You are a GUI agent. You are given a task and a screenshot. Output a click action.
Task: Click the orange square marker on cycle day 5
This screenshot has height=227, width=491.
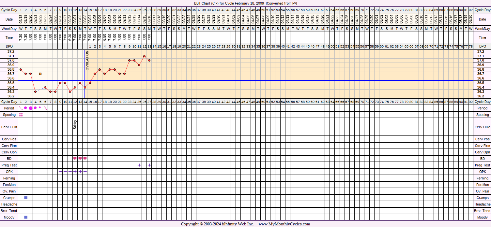tap(40, 74)
